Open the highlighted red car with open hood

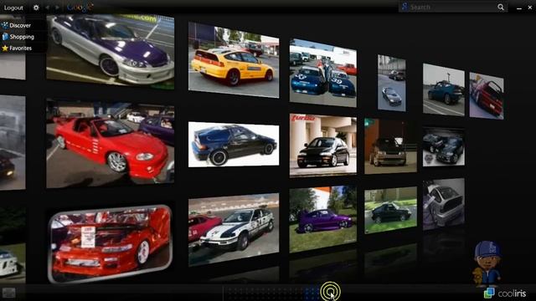click(110, 243)
